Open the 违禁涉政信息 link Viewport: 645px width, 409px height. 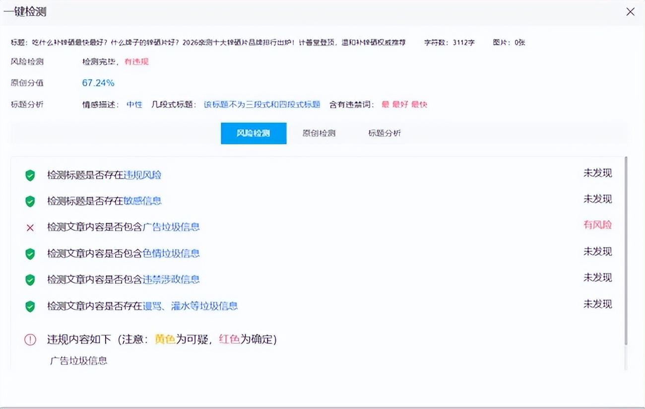point(171,279)
